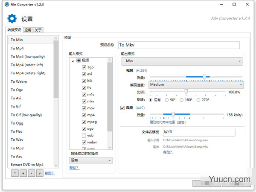Click the input format list scroll-up arrow
The height and width of the screenshot is (192, 256).
click(x=110, y=60)
